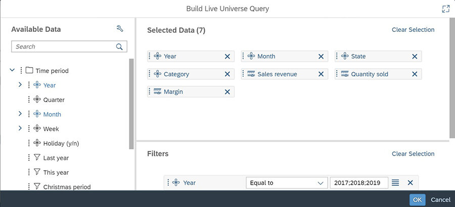
Task: Click the filter funnel icon beside This year
Action: coord(37,172)
